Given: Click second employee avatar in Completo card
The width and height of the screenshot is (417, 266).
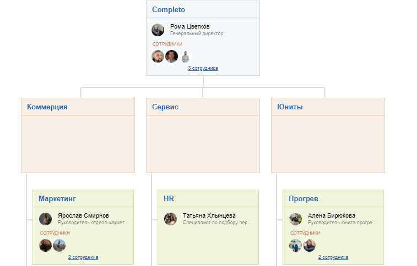Looking at the screenshot, I should tap(171, 57).
